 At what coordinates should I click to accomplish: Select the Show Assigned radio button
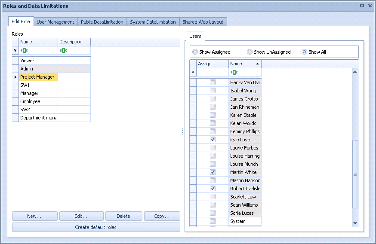coord(195,52)
